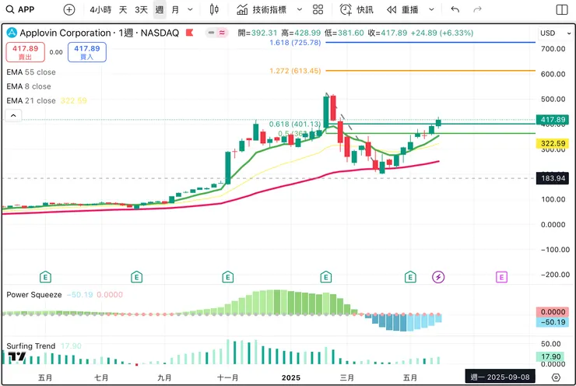Create alert with 快訊 button
This screenshot has height=386, width=576.
[356, 9]
